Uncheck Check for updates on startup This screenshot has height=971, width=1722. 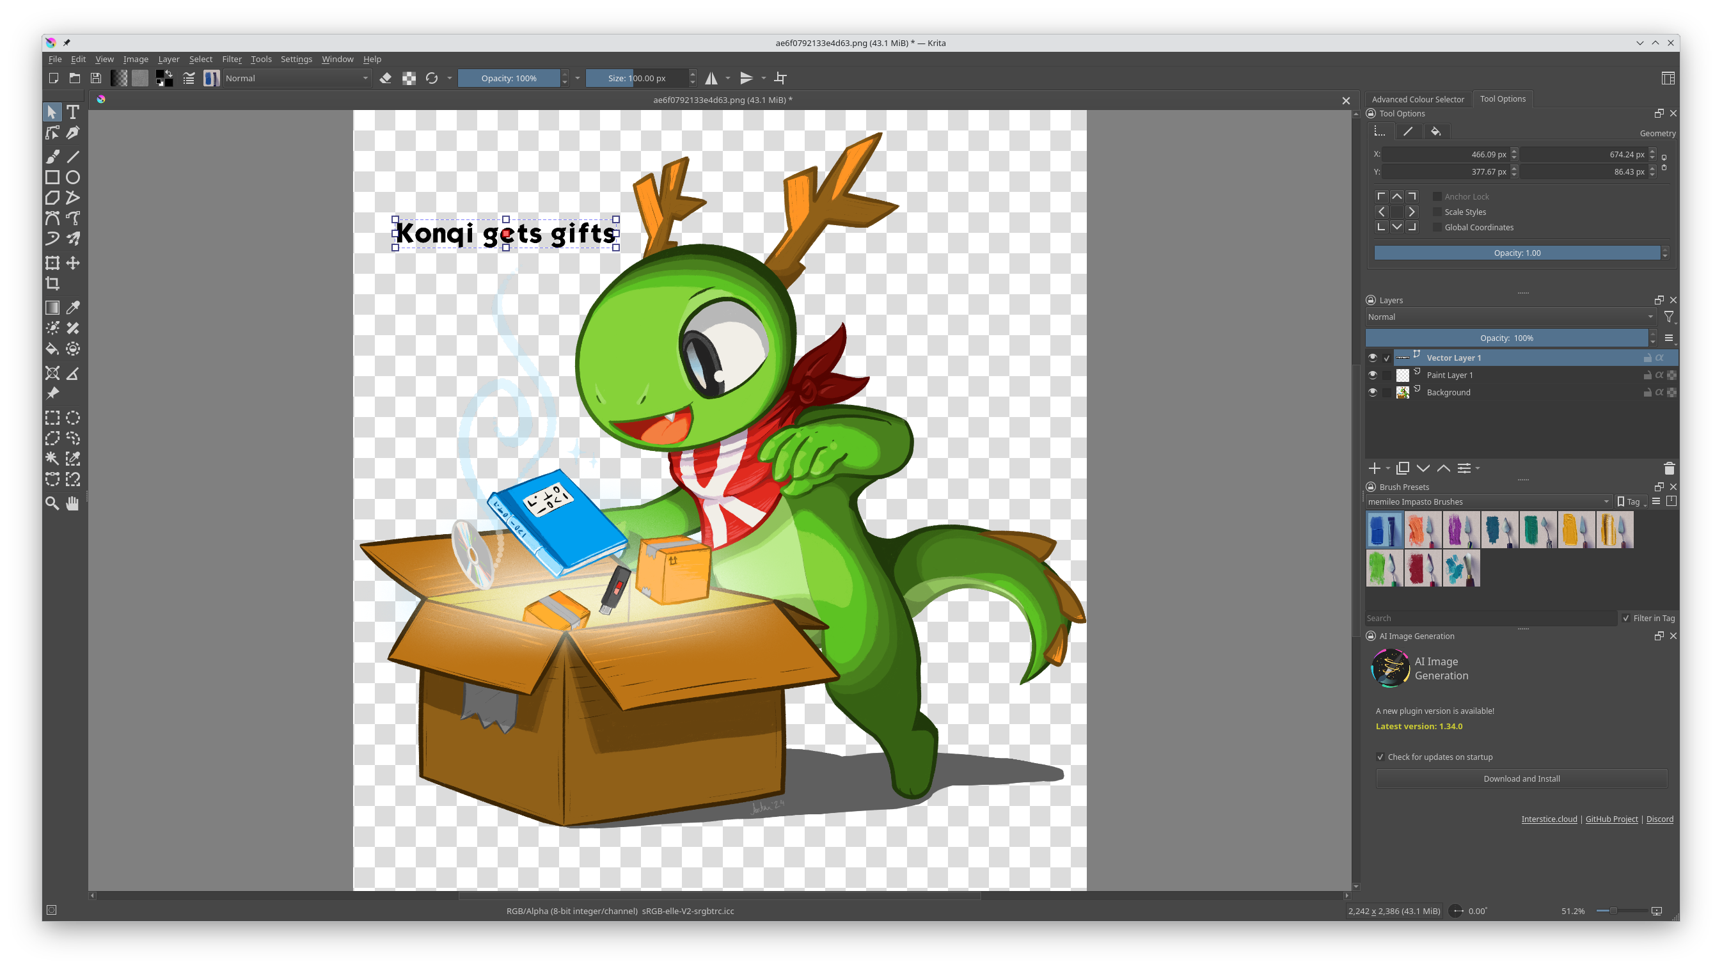click(1380, 757)
